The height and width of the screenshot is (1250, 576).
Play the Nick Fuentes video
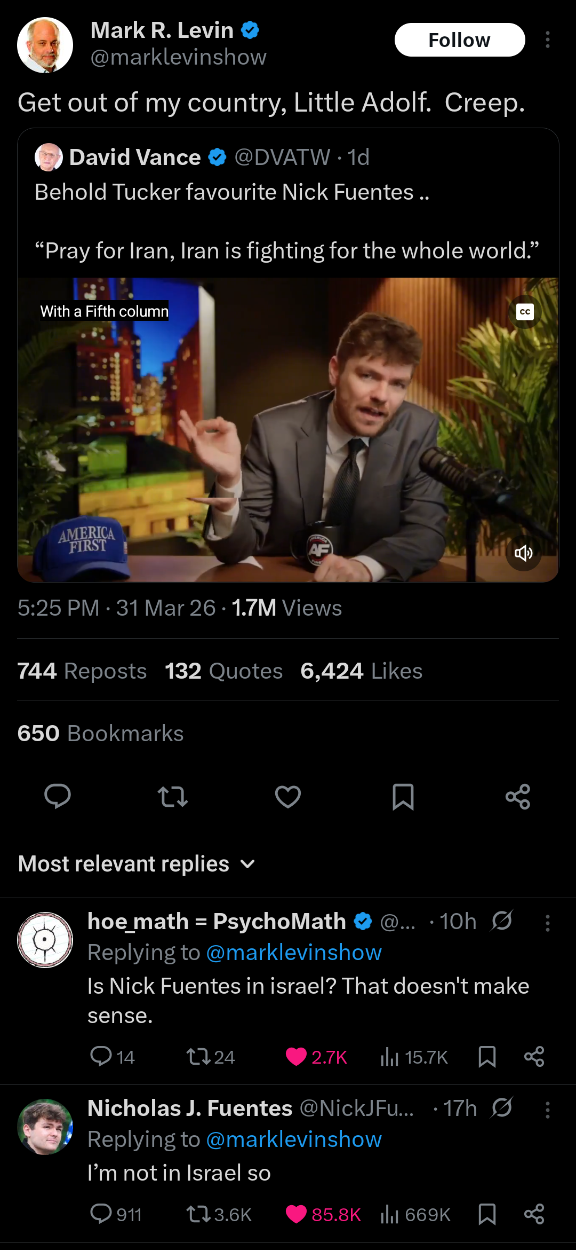click(x=288, y=430)
